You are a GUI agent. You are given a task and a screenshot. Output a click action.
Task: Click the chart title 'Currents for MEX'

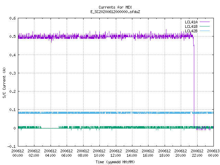pyautogui.click(x=115, y=7)
